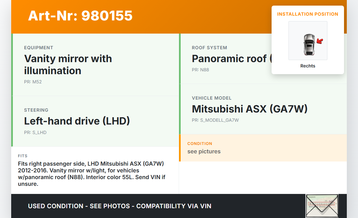Viewport: 358px width, 218px height.
Task: Click the USED CONDITION footer banner text
Action: coord(119,206)
